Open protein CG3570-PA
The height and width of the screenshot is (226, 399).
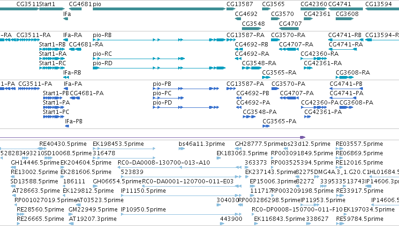[288, 84]
